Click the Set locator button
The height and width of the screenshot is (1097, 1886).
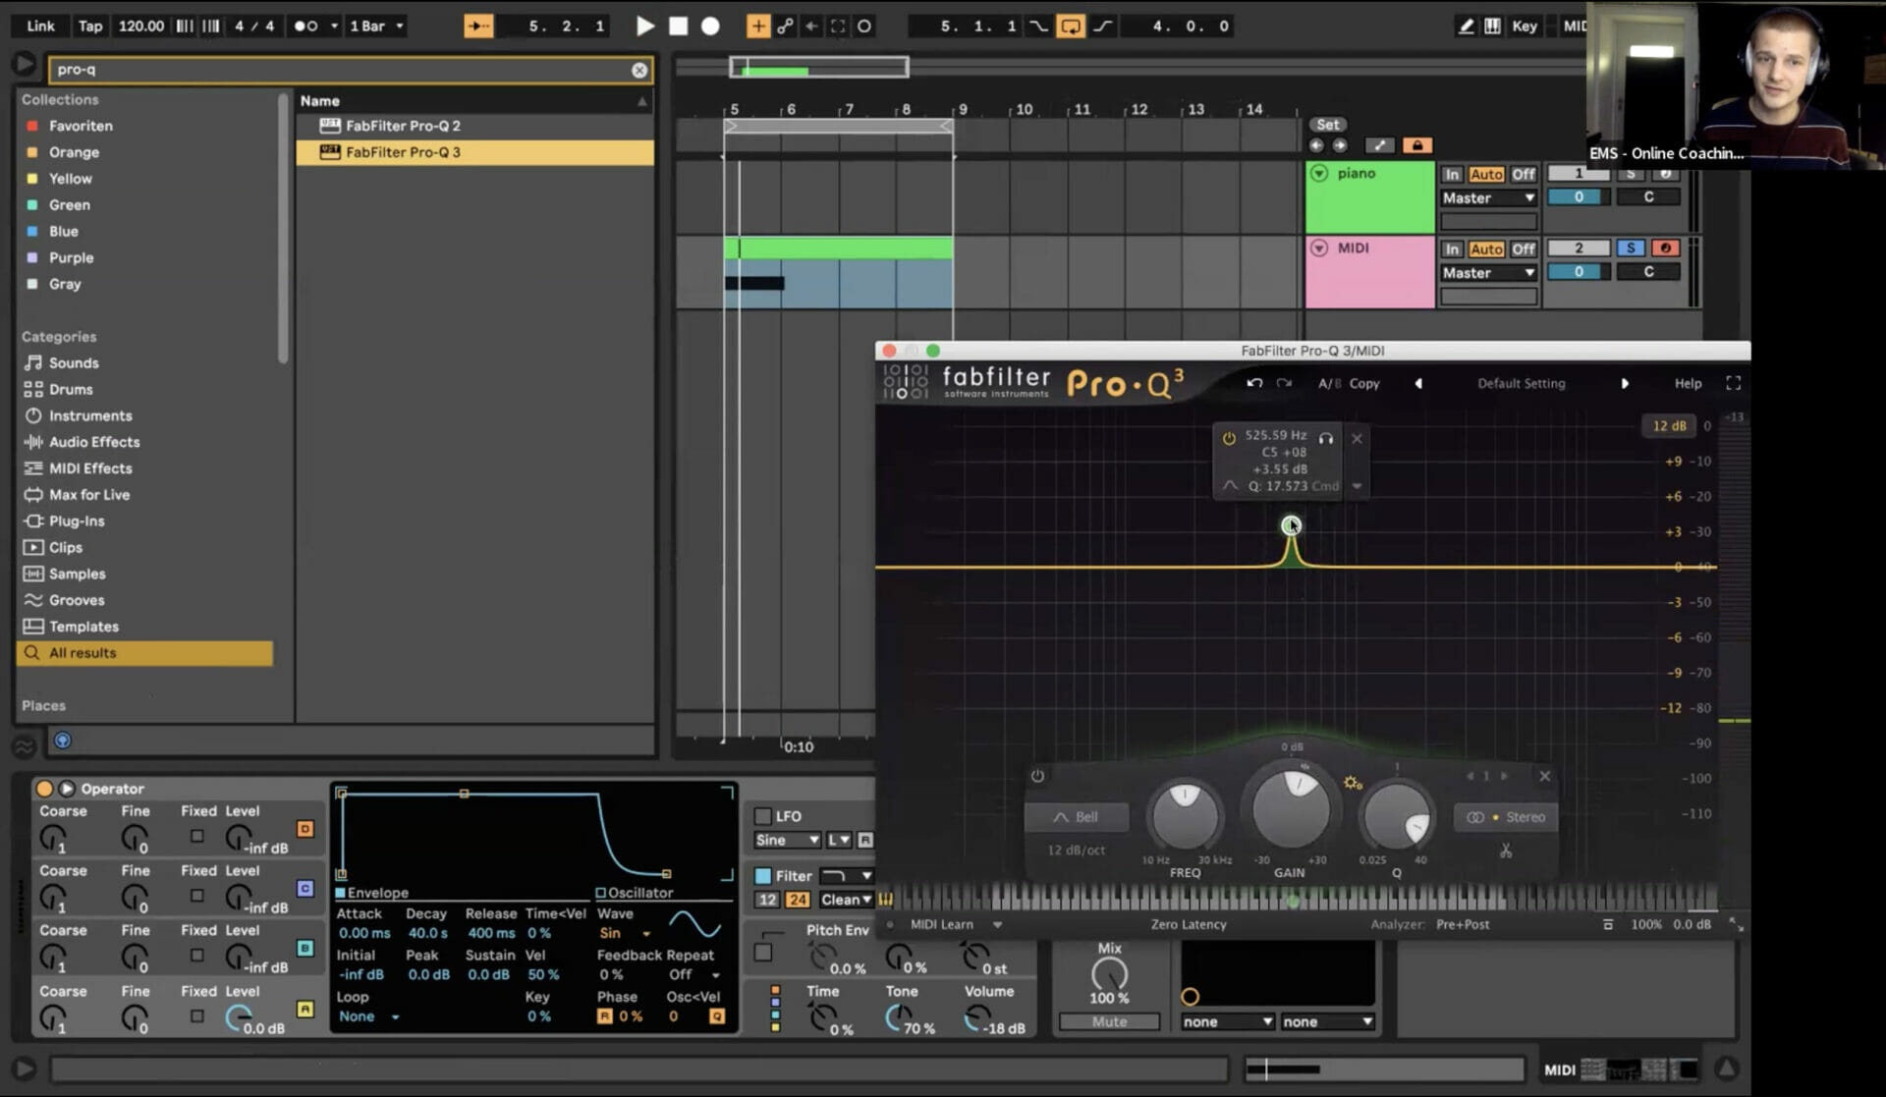[x=1327, y=125]
